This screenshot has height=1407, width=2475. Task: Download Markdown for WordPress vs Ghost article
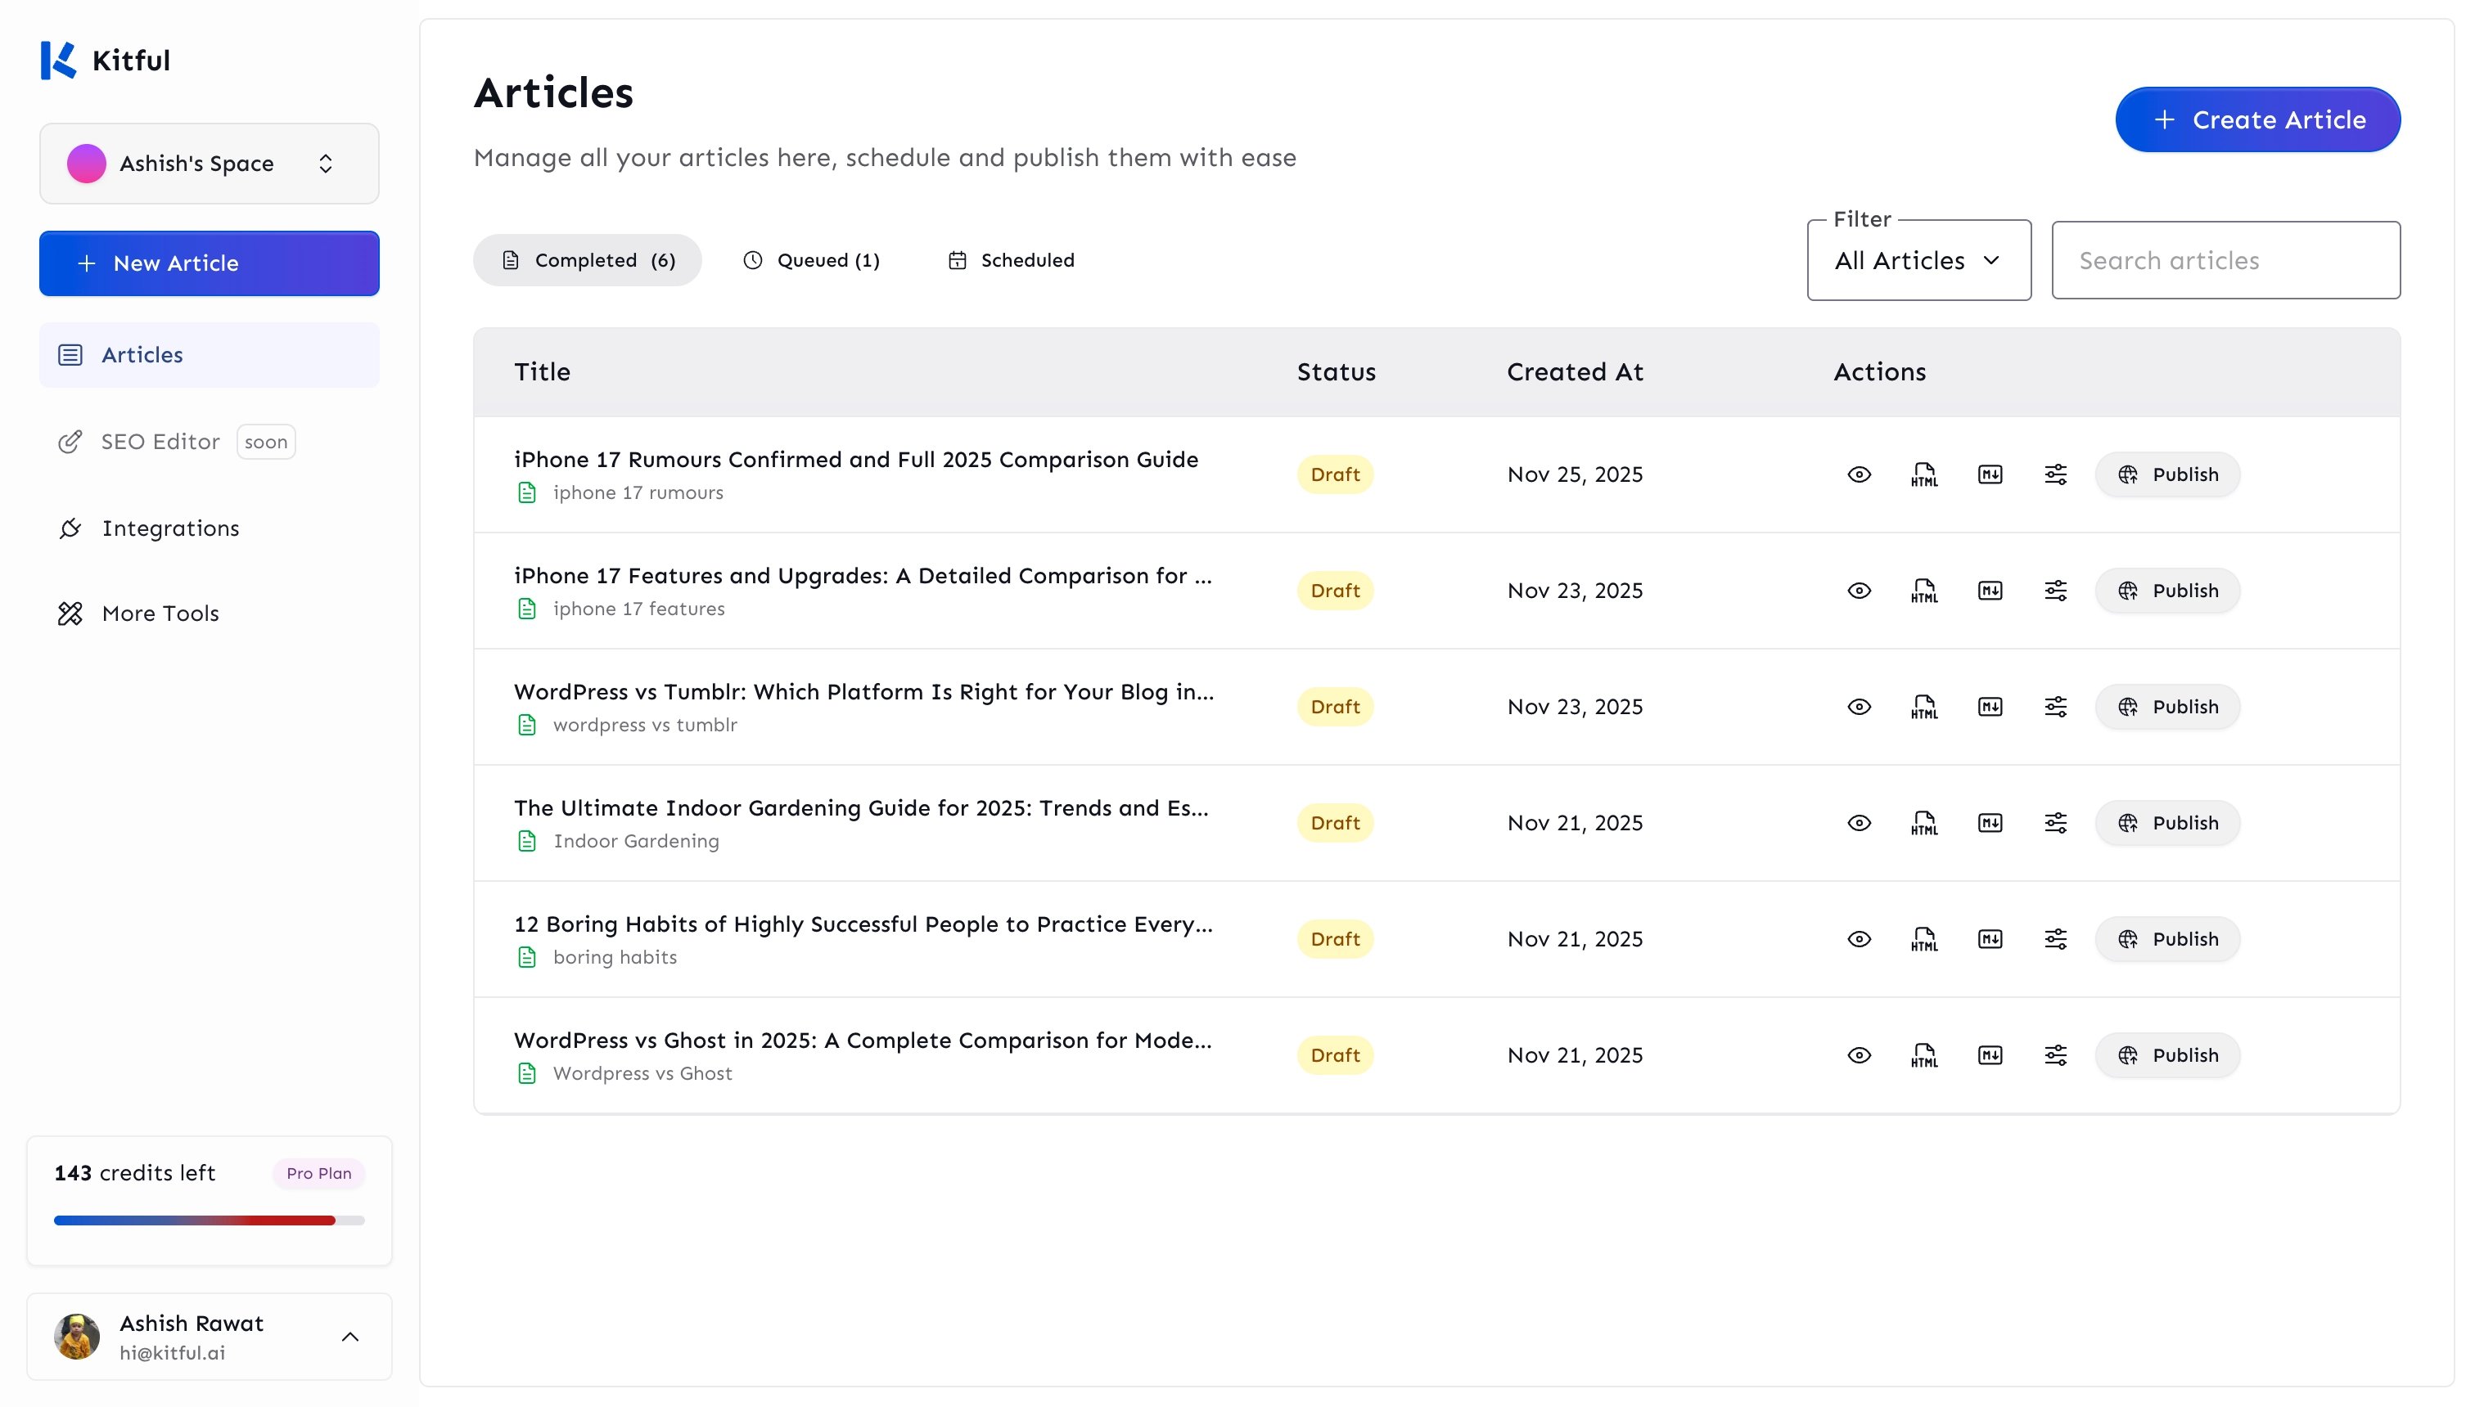coord(1990,1055)
